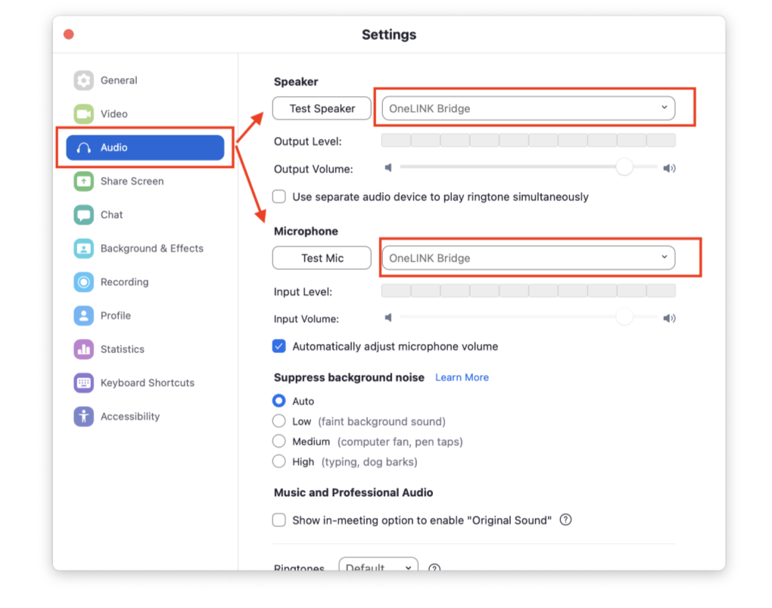Go to Video settings label
The height and width of the screenshot is (608, 772).
coord(114,114)
